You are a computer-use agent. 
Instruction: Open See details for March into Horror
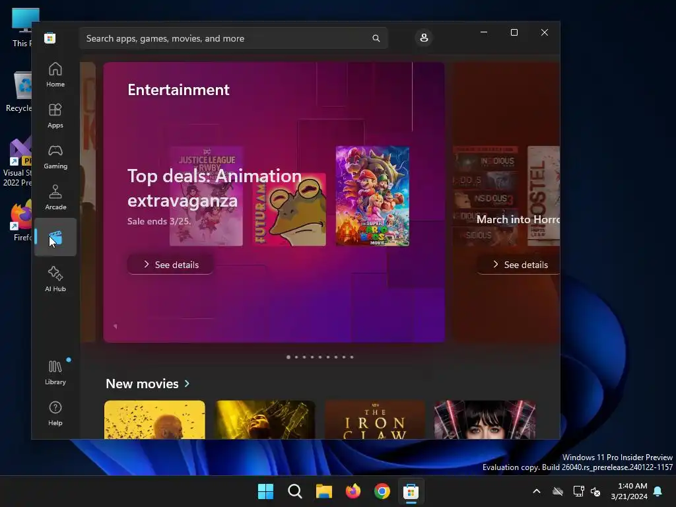[x=519, y=264]
